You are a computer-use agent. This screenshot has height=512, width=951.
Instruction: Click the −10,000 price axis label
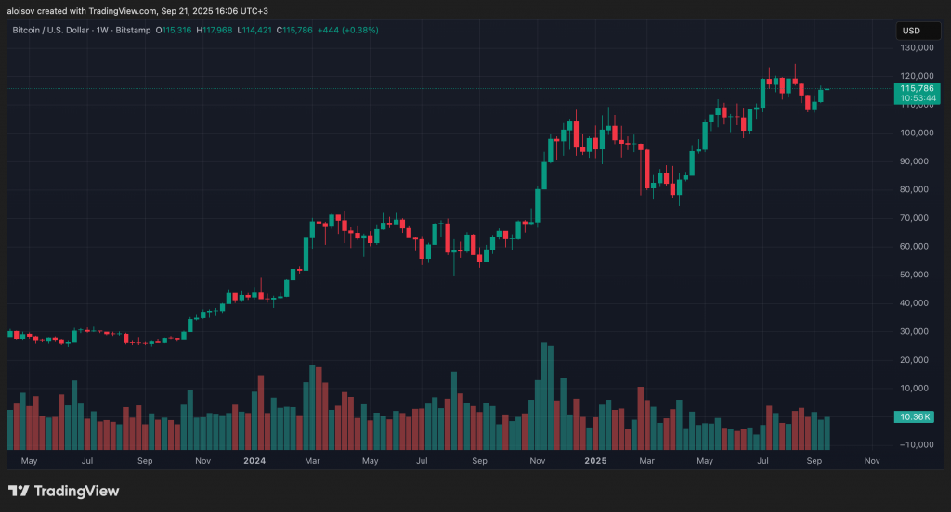[917, 444]
